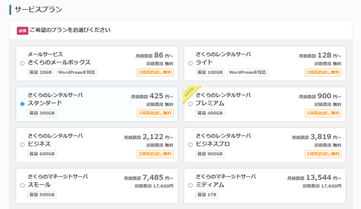Choose the ライト plan radio button

(x=190, y=63)
